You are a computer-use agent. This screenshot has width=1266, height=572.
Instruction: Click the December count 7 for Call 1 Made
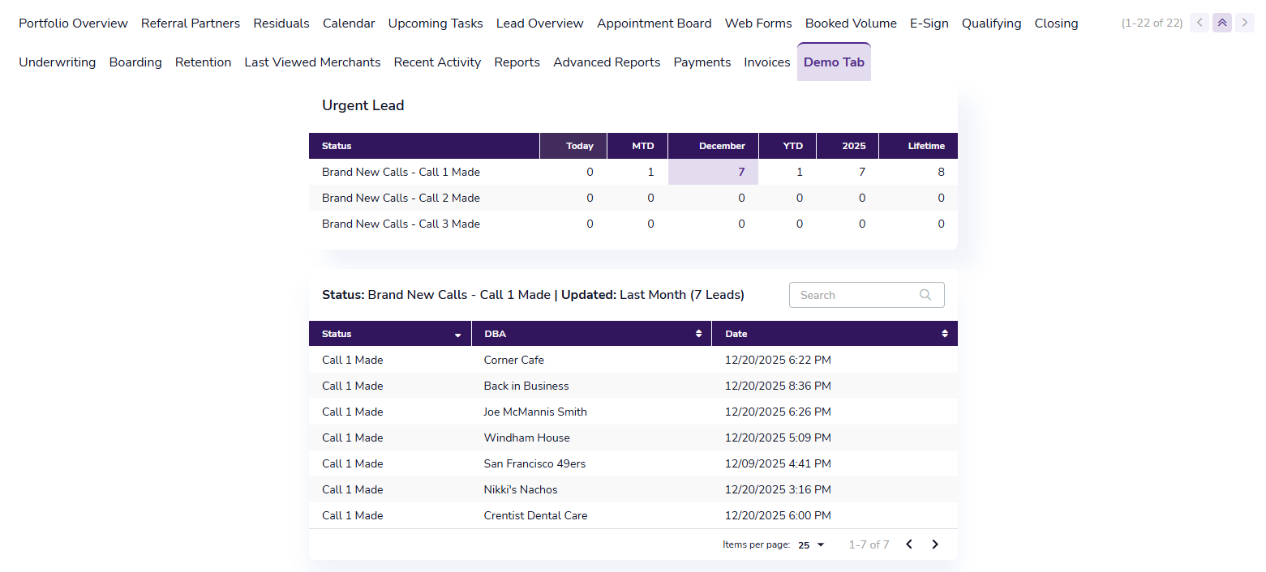pyautogui.click(x=740, y=172)
